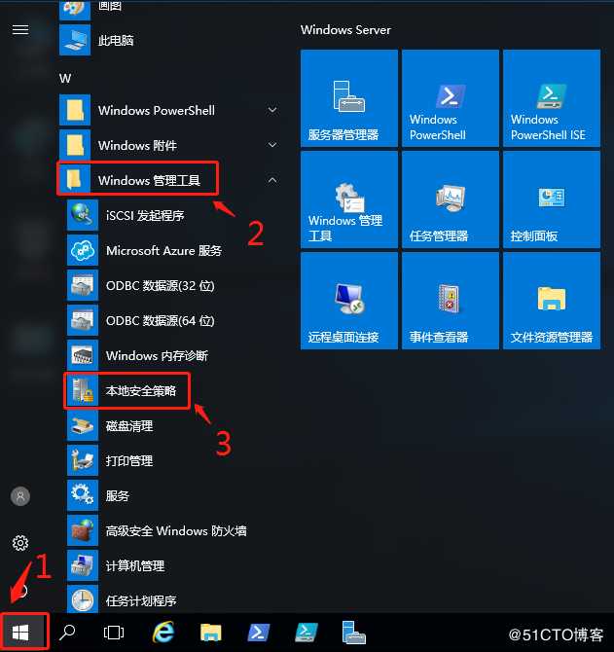Image resolution: width=614 pixels, height=652 pixels.
Task: Expand the Windows 附件 folder chevron
Action: [x=272, y=145]
